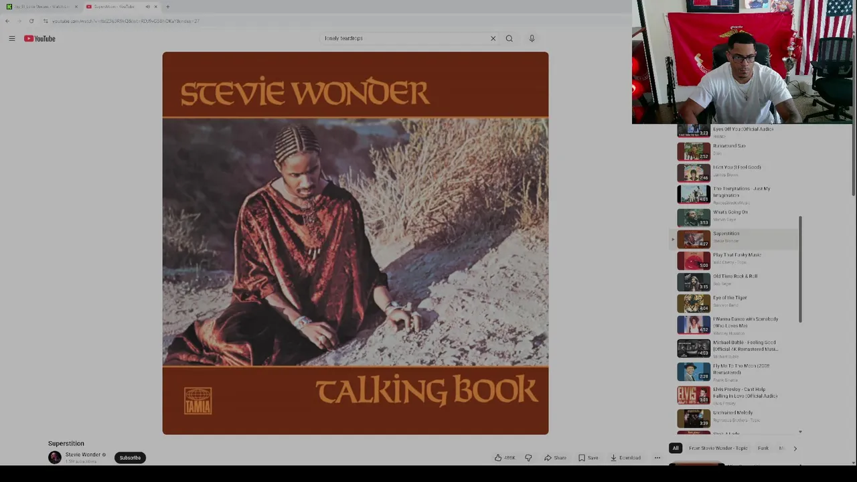
Task: Select the Funk filter chip
Action: click(x=763, y=448)
